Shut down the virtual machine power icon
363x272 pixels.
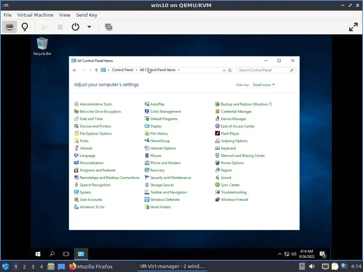76,27
